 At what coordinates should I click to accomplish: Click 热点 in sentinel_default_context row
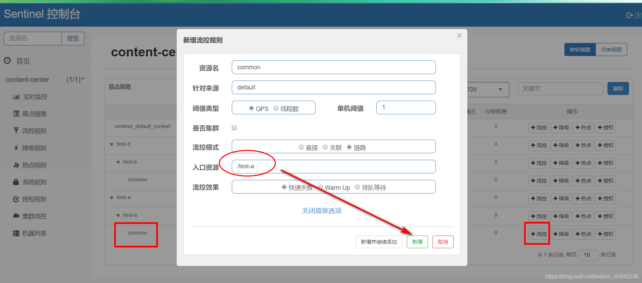coord(584,128)
